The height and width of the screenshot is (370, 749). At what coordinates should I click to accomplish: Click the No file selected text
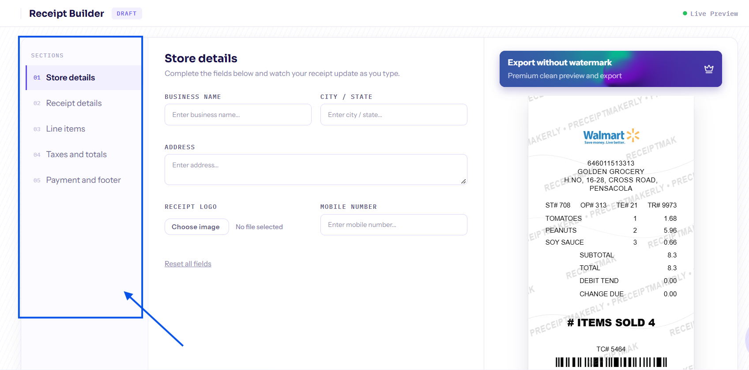pyautogui.click(x=259, y=227)
